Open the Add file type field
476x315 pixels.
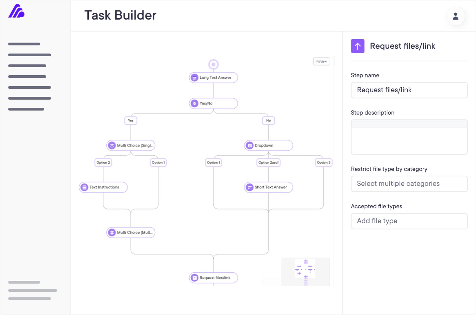(409, 221)
